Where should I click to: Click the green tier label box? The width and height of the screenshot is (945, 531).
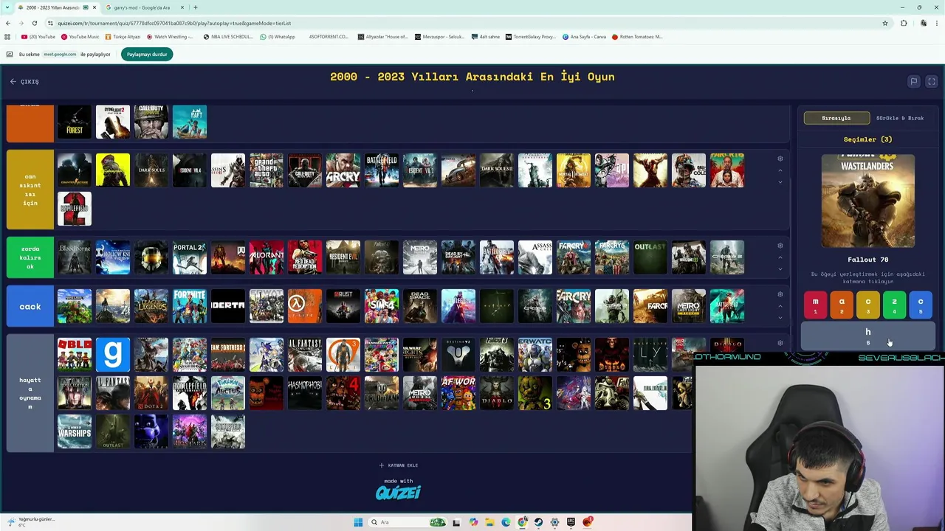30,257
